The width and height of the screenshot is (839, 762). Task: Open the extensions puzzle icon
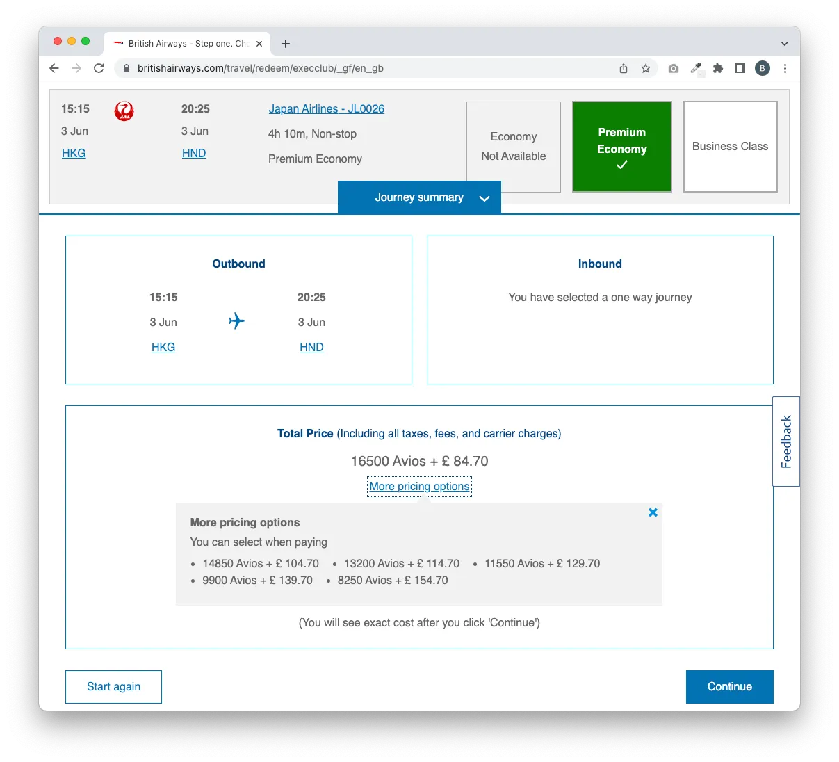[718, 68]
